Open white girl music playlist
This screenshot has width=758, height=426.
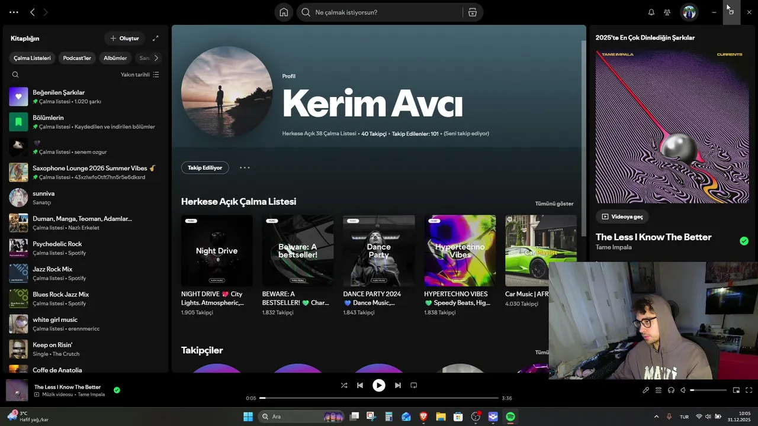[86, 324]
